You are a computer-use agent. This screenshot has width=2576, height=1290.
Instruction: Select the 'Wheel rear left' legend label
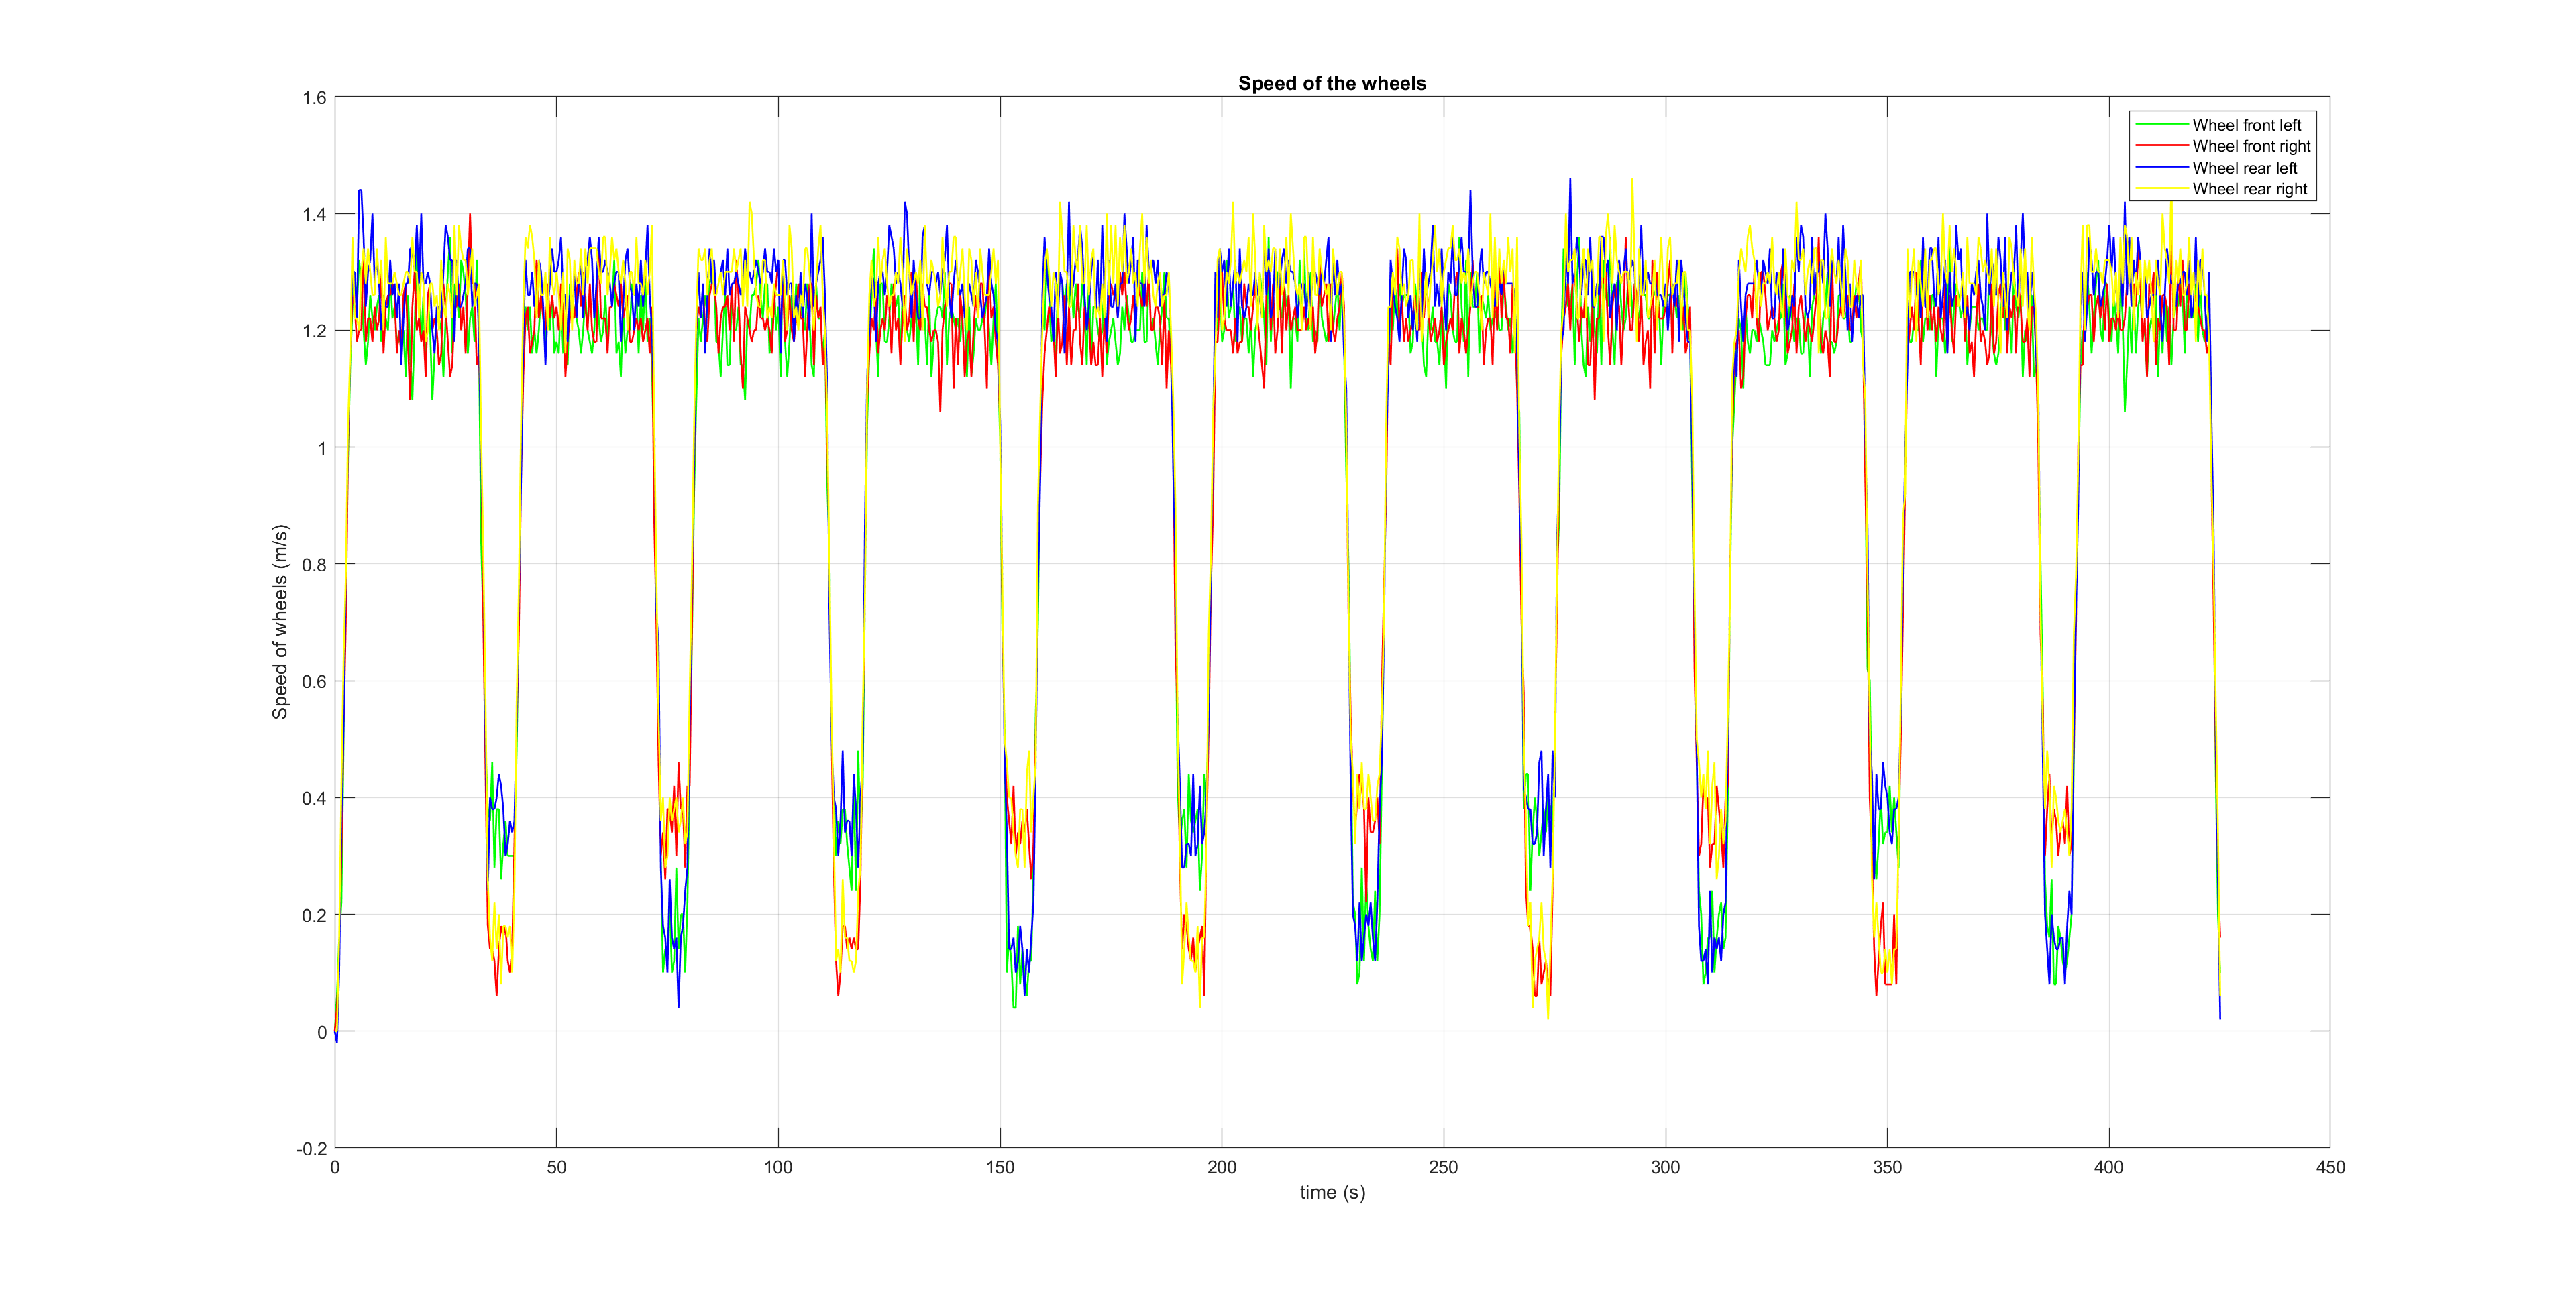pyautogui.click(x=2244, y=168)
